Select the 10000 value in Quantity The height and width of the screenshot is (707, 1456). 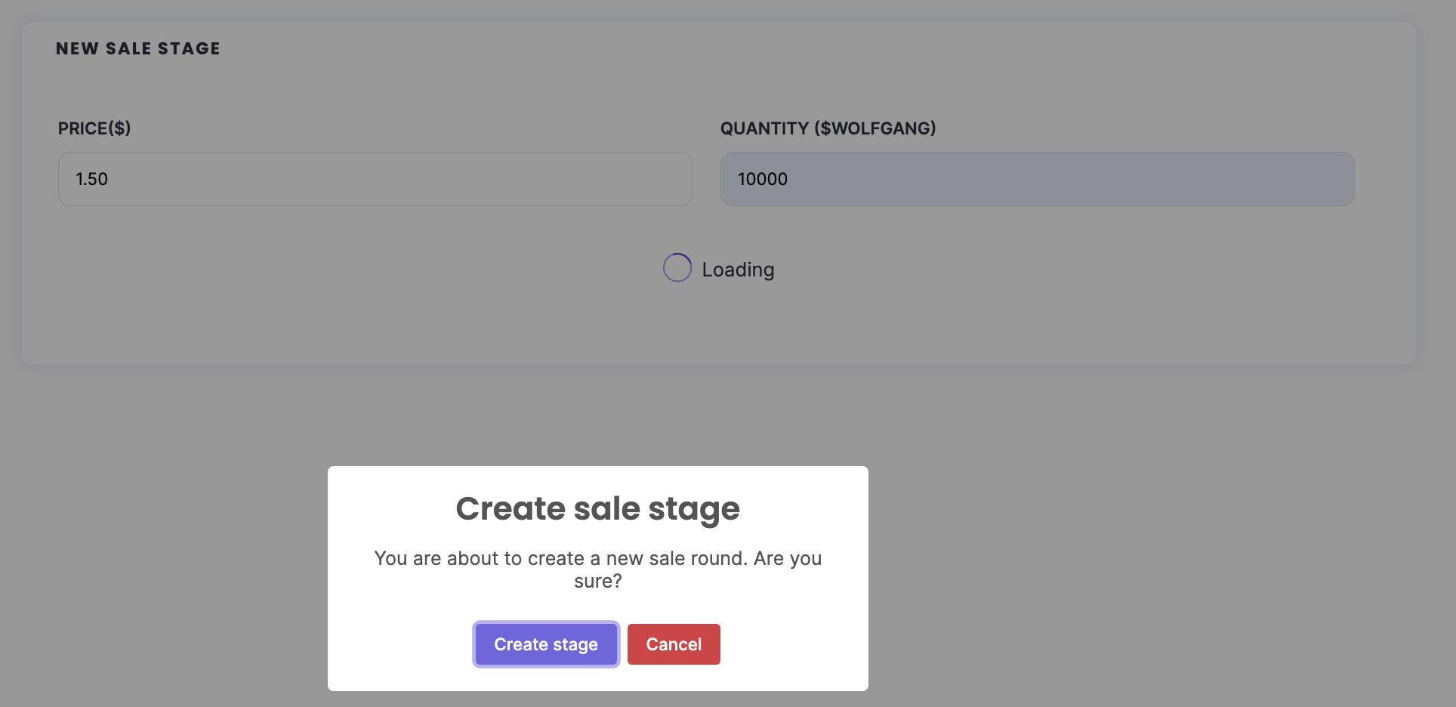(763, 179)
